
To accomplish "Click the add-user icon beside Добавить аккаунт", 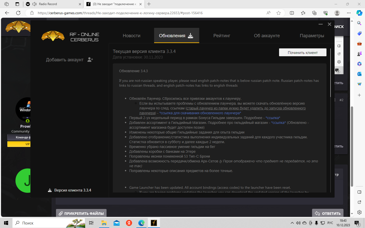I will 90,60.
